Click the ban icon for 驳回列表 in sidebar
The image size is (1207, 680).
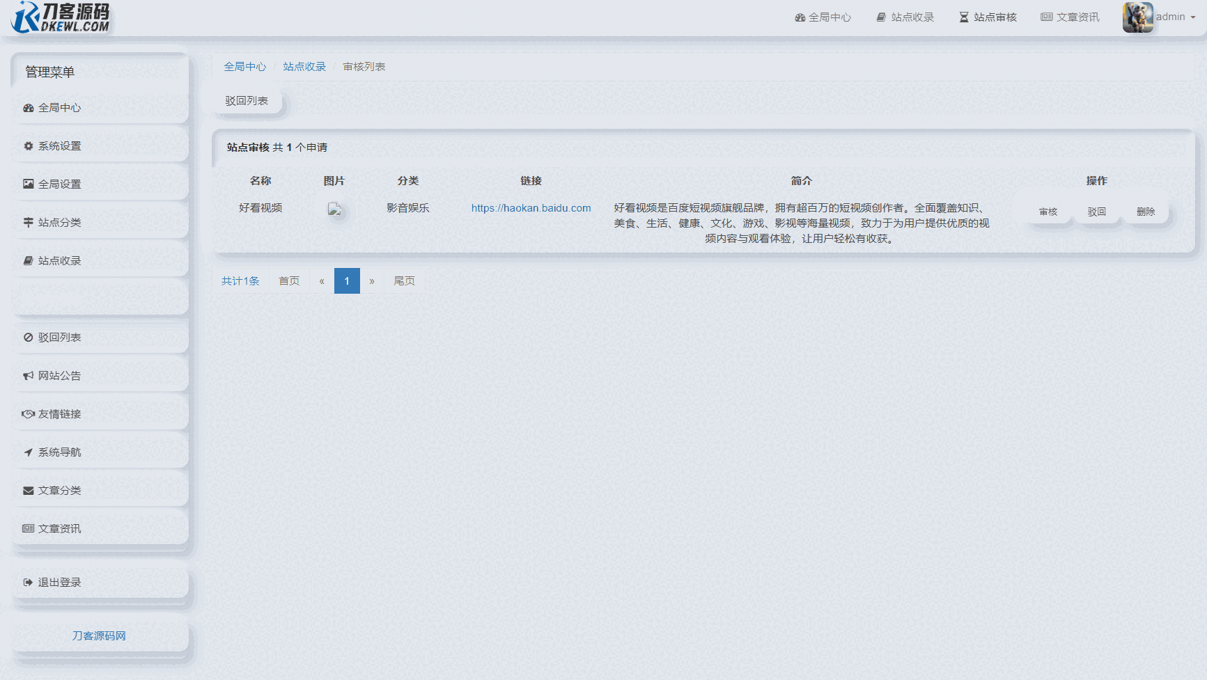[29, 338]
